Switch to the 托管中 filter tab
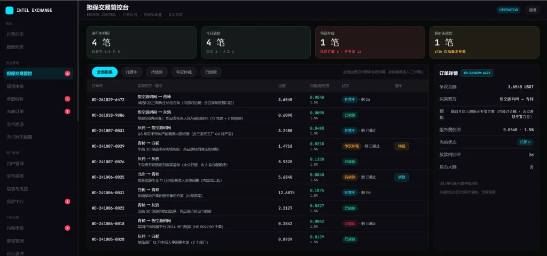 click(132, 72)
